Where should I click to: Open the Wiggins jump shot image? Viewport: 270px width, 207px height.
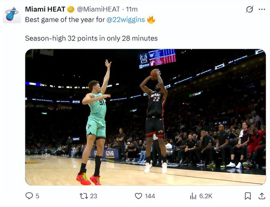pyautogui.click(x=146, y=117)
